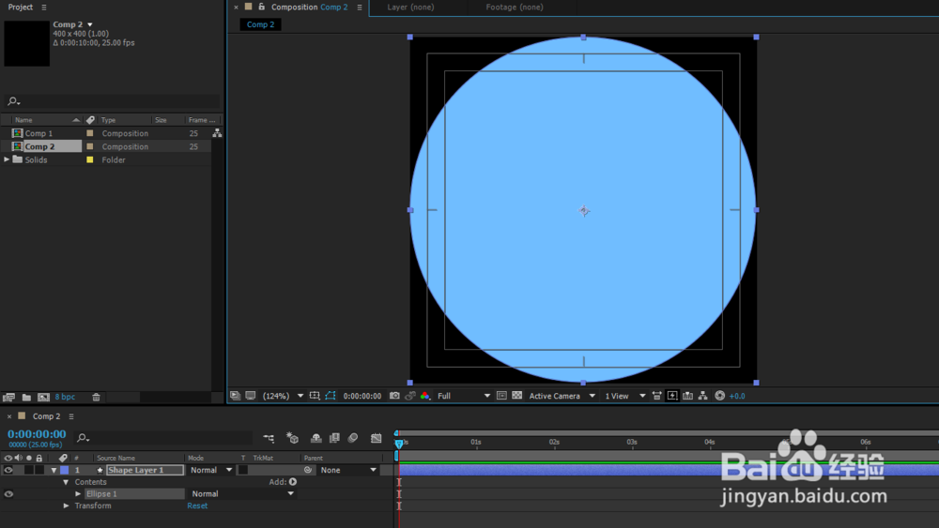Viewport: 939px width, 528px height.
Task: Collapse Contents group
Action: [x=66, y=482]
